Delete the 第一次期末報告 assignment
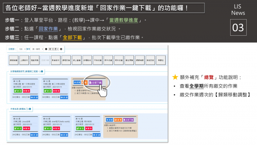The height and width of the screenshot is (145, 257). [x=26, y=91]
